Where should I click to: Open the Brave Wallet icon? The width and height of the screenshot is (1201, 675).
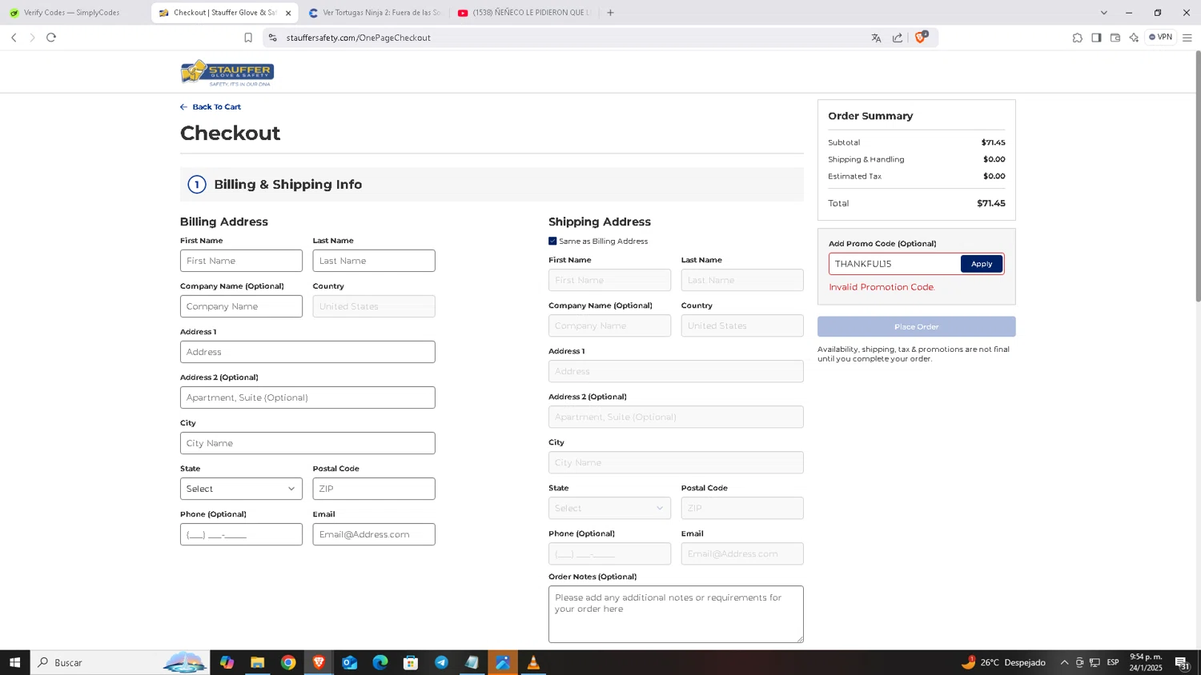click(1115, 38)
